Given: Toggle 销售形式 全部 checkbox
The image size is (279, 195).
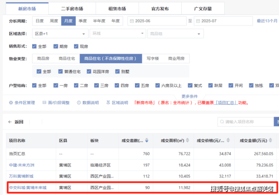Looking at the screenshot, I should tap(34, 46).
